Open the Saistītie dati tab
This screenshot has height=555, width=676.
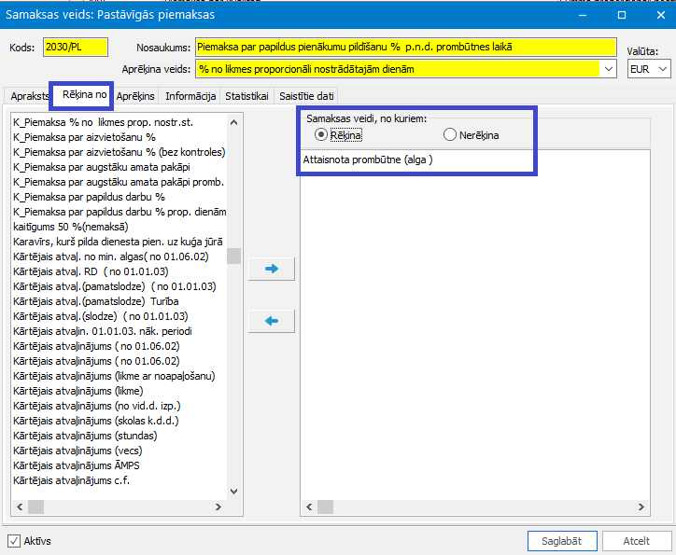[306, 96]
